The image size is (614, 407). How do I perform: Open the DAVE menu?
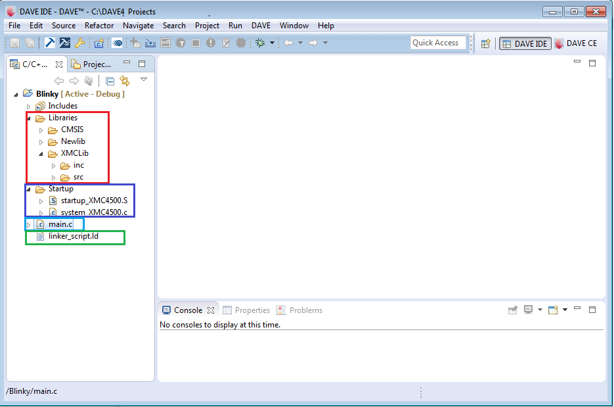coord(261,26)
